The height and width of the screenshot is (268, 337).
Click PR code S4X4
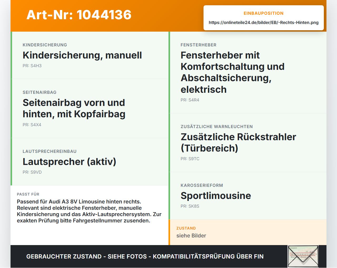32,125
